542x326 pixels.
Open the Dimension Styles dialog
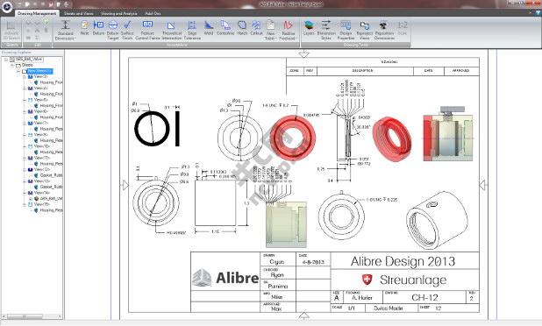tap(326, 30)
